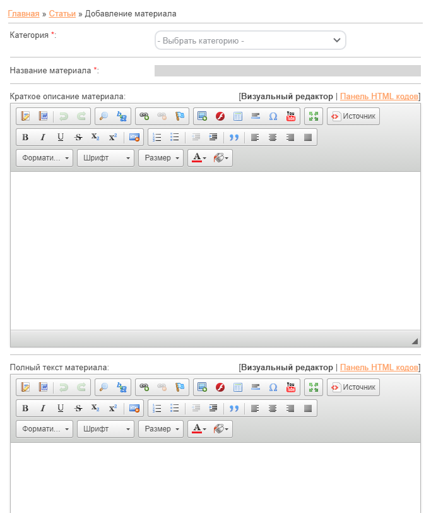This screenshot has width=431, height=513.
Task: Switch short description to Панель HTML кодов
Action: (x=379, y=97)
